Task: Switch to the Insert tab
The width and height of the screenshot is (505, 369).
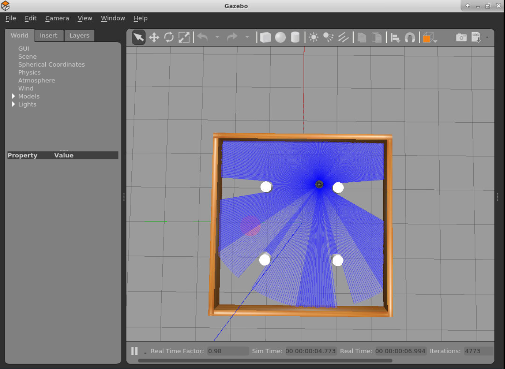Action: [x=48, y=36]
